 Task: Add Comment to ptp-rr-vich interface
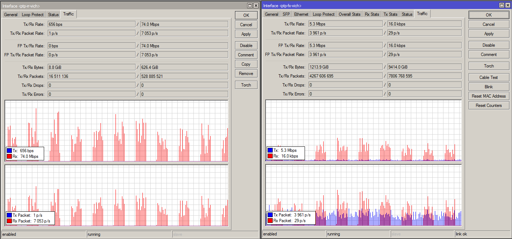click(x=246, y=55)
